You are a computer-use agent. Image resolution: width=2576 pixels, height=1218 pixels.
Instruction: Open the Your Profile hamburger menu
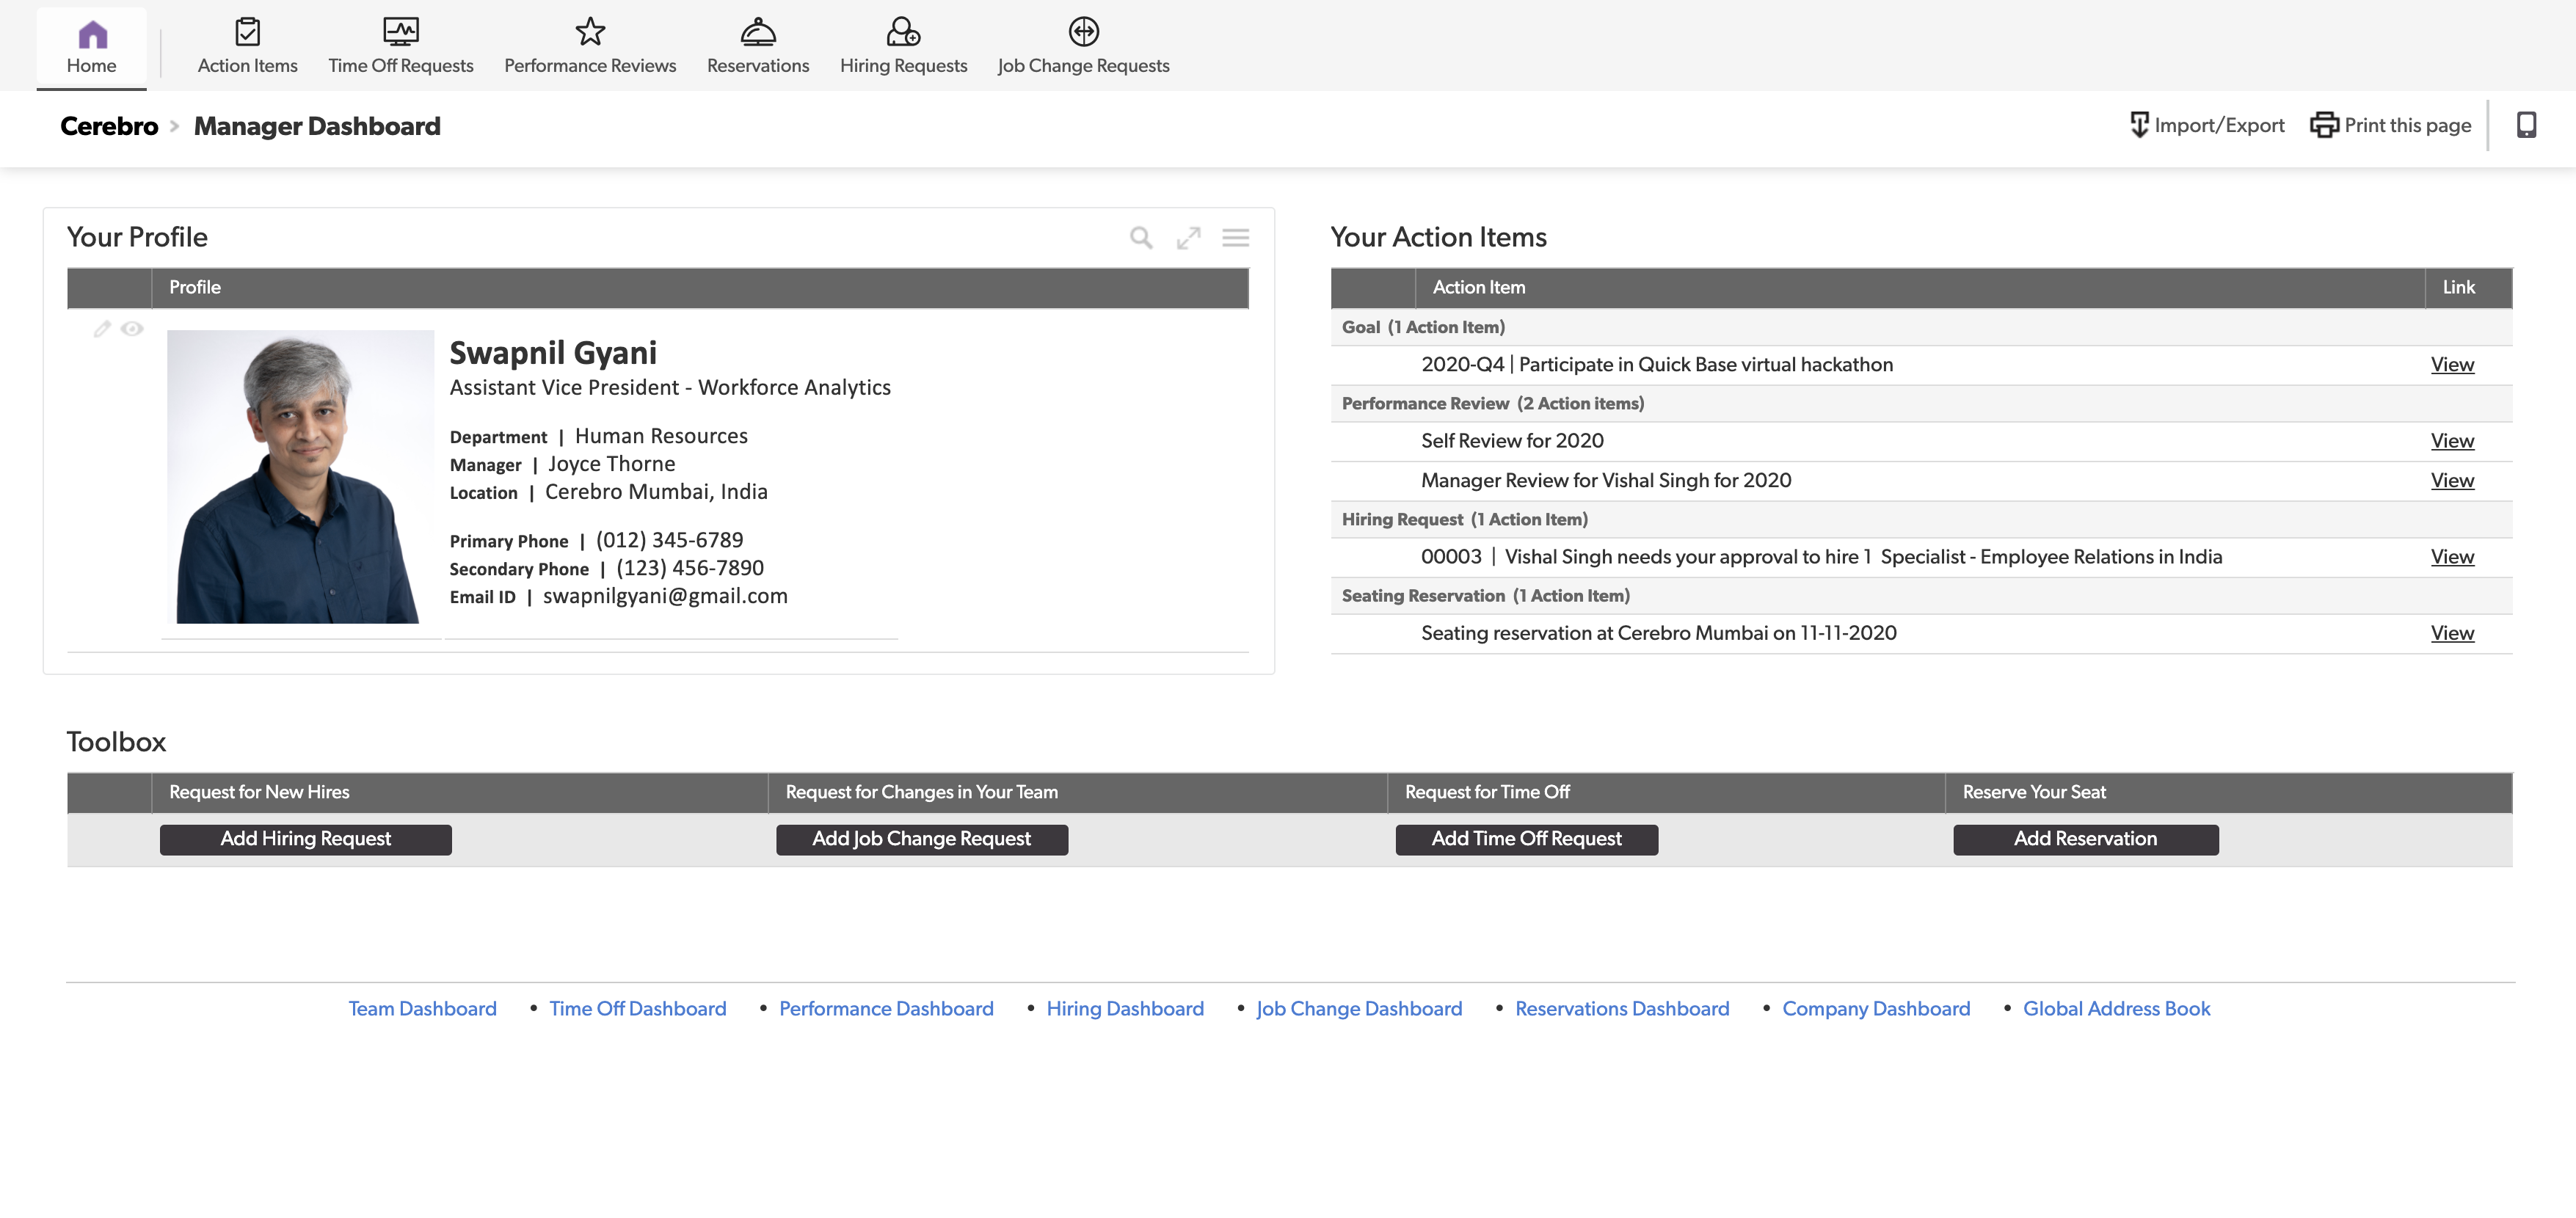1235,238
